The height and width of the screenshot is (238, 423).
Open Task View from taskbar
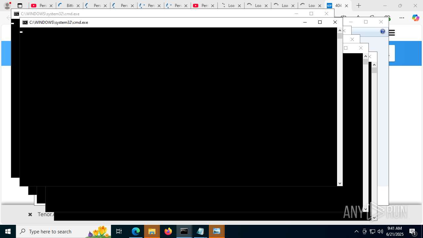click(x=119, y=231)
